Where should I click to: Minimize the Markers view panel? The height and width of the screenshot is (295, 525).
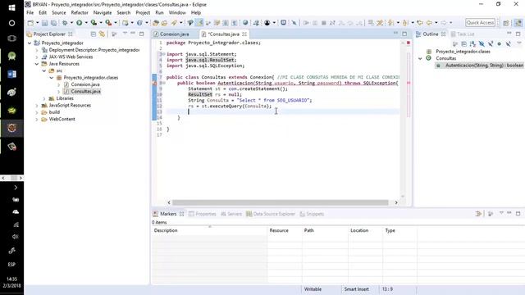click(509, 213)
